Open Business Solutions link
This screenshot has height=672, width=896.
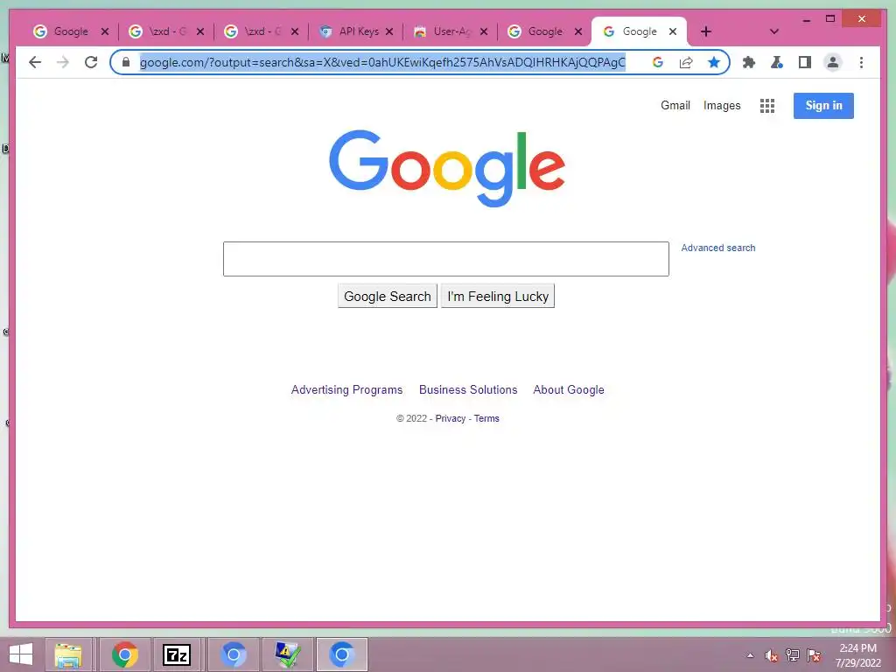coord(468,389)
